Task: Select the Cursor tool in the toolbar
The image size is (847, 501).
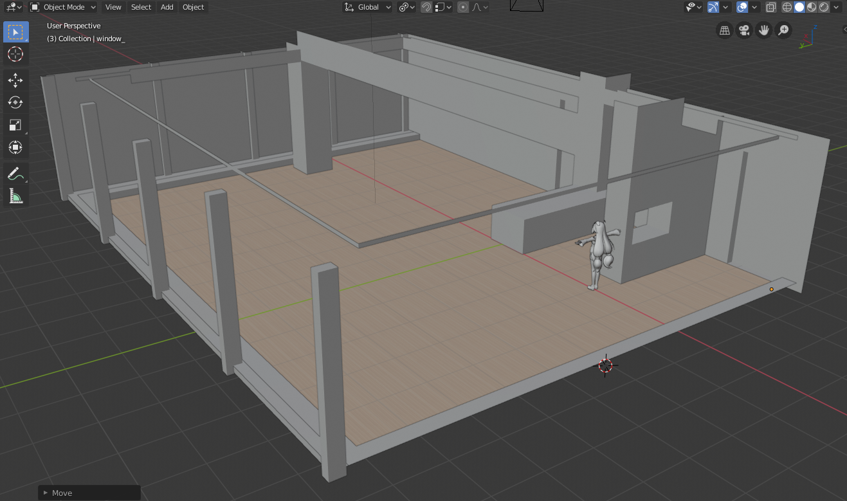Action: (15, 54)
